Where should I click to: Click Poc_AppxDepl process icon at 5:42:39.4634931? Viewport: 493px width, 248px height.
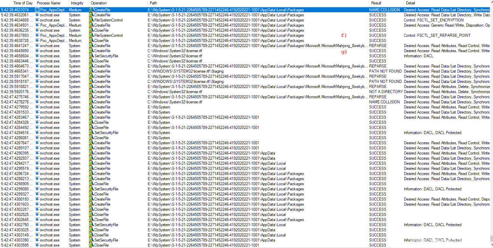click(x=37, y=25)
